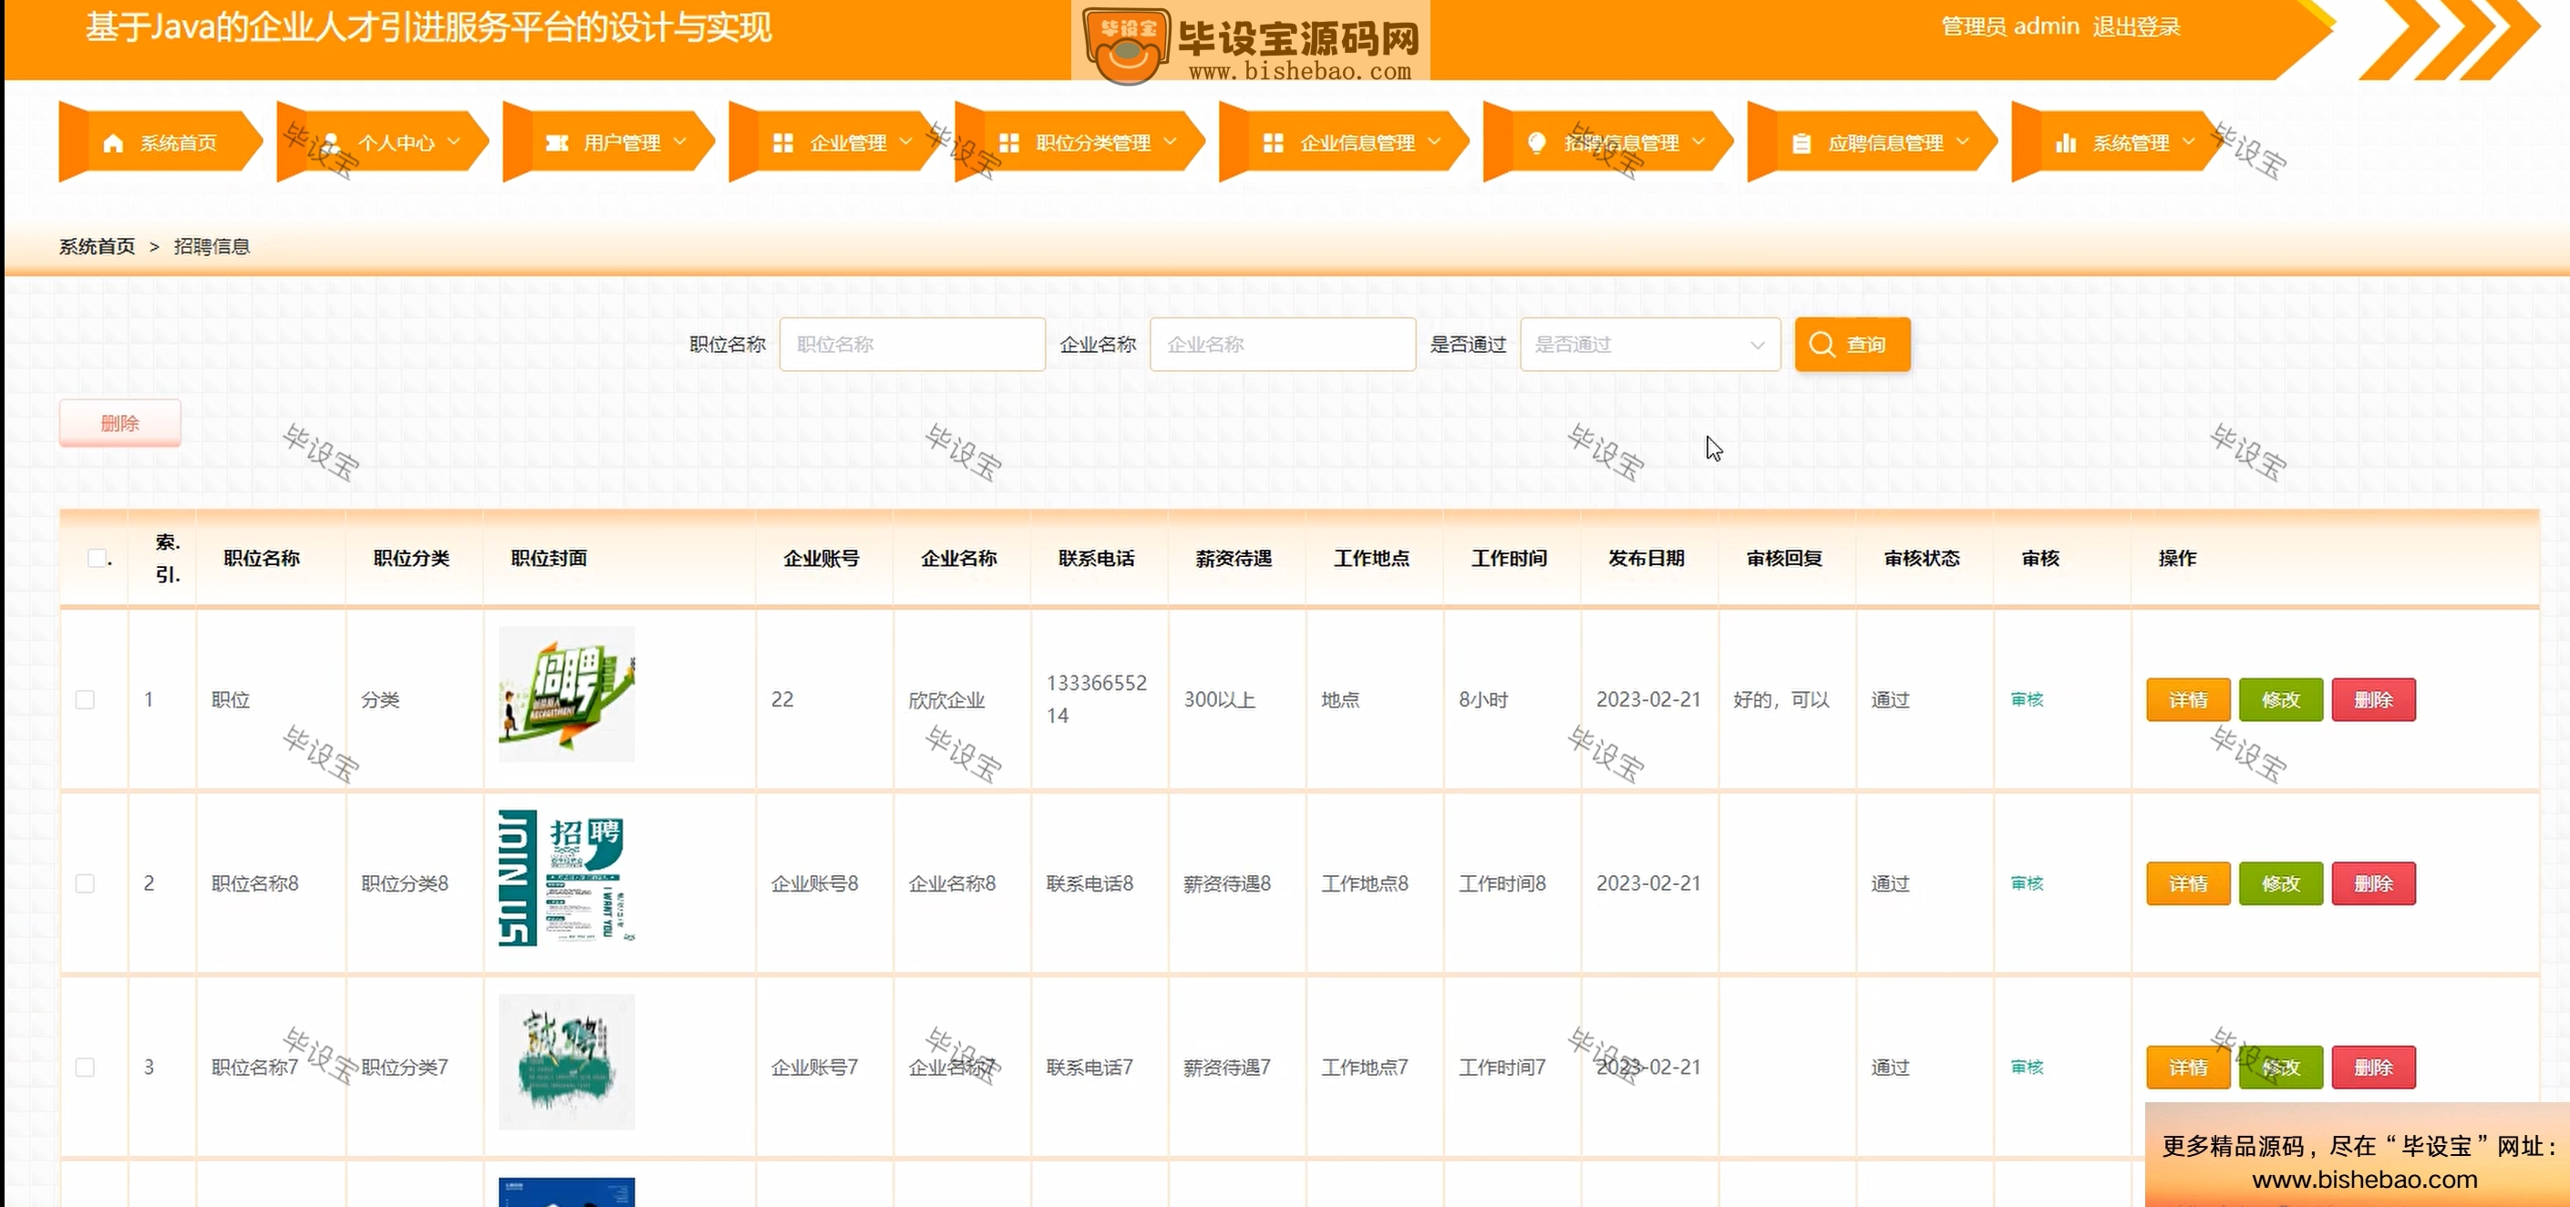This screenshot has width=2570, height=1207.
Task: Open the 用户管理 menu label
Action: coord(623,144)
